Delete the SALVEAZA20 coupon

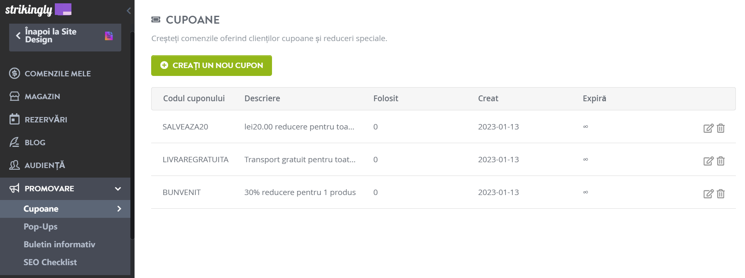click(720, 128)
